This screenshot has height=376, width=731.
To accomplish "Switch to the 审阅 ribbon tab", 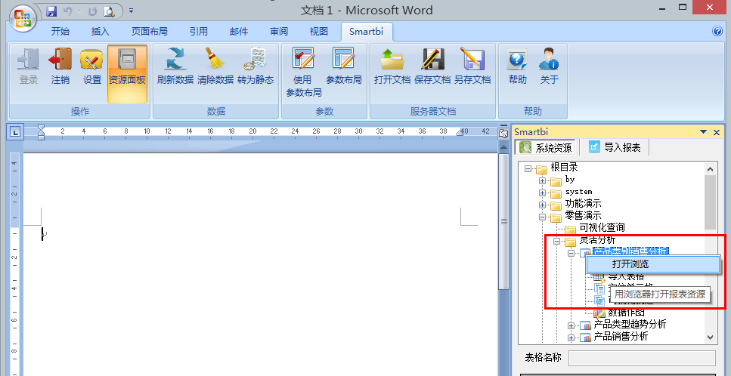I will [x=279, y=31].
